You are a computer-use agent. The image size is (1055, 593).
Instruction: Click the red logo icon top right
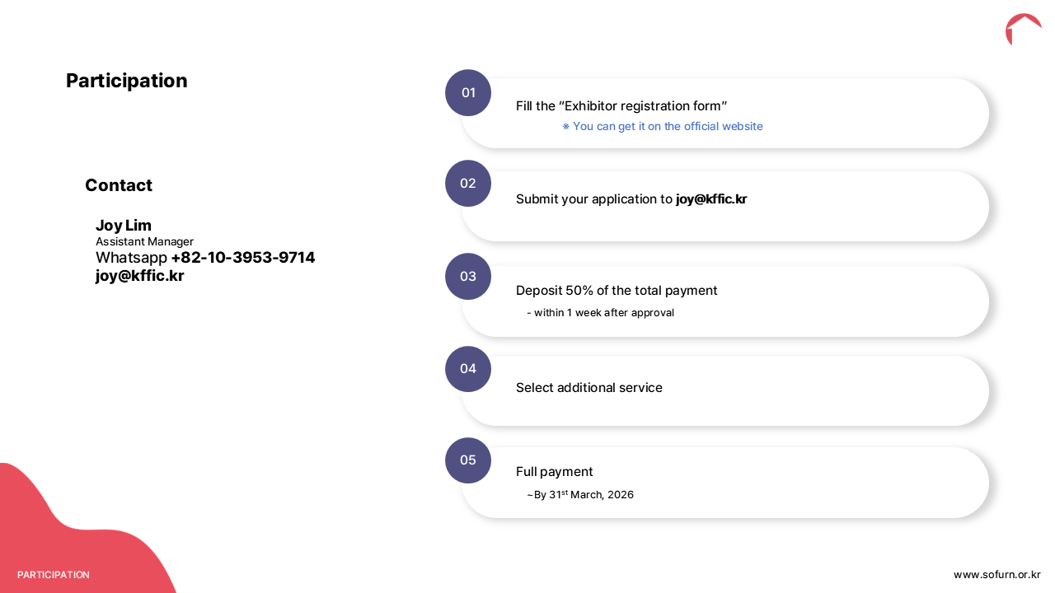click(1023, 28)
